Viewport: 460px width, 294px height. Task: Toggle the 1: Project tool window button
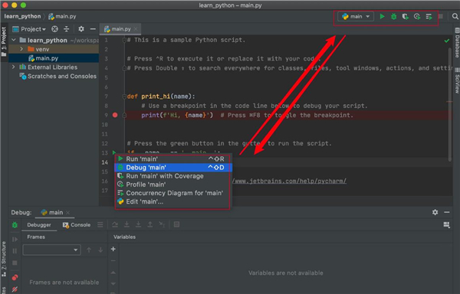tap(4, 41)
